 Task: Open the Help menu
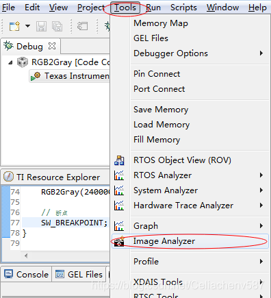(257, 8)
